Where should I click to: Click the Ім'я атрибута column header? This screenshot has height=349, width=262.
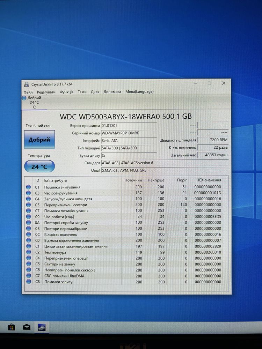click(x=55, y=180)
